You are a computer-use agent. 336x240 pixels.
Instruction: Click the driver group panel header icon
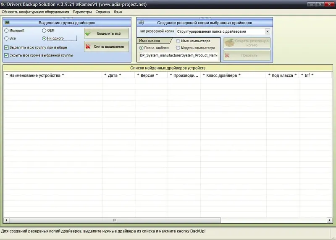click(x=7, y=23)
